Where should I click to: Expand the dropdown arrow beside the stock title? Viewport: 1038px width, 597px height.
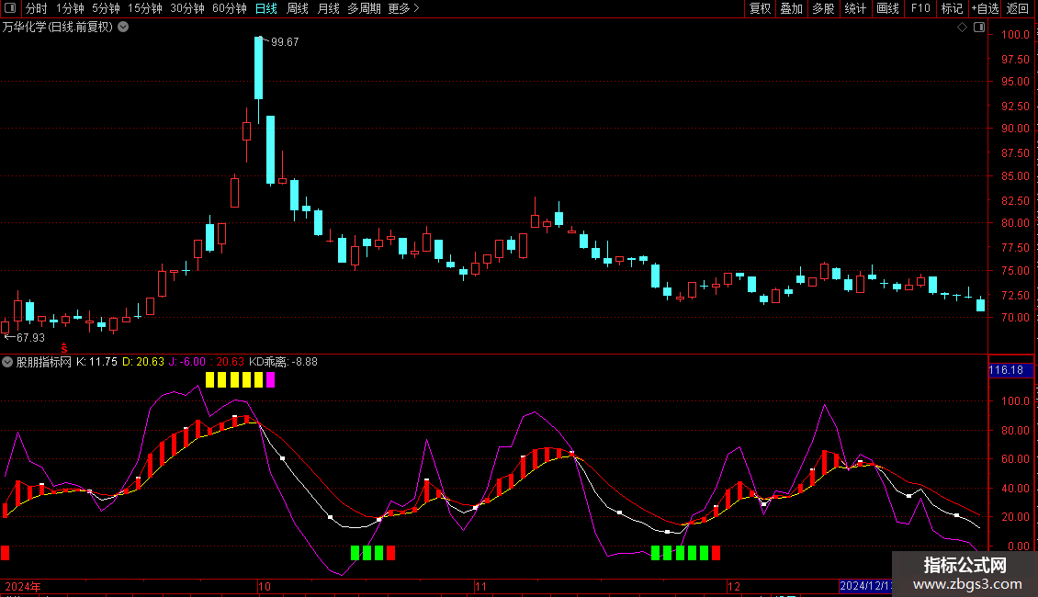(x=123, y=28)
